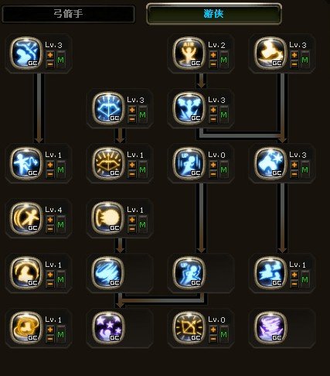Click M button beside the Lv.2 AIR skill
The width and height of the screenshot is (330, 376).
click(x=223, y=60)
